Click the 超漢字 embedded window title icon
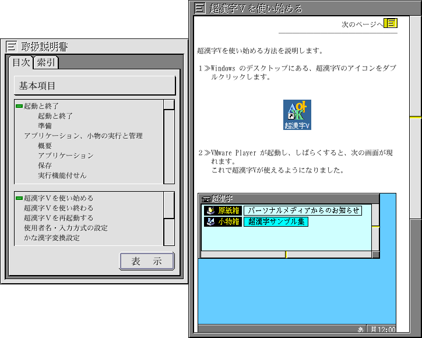The image size is (422, 338). [x=206, y=199]
